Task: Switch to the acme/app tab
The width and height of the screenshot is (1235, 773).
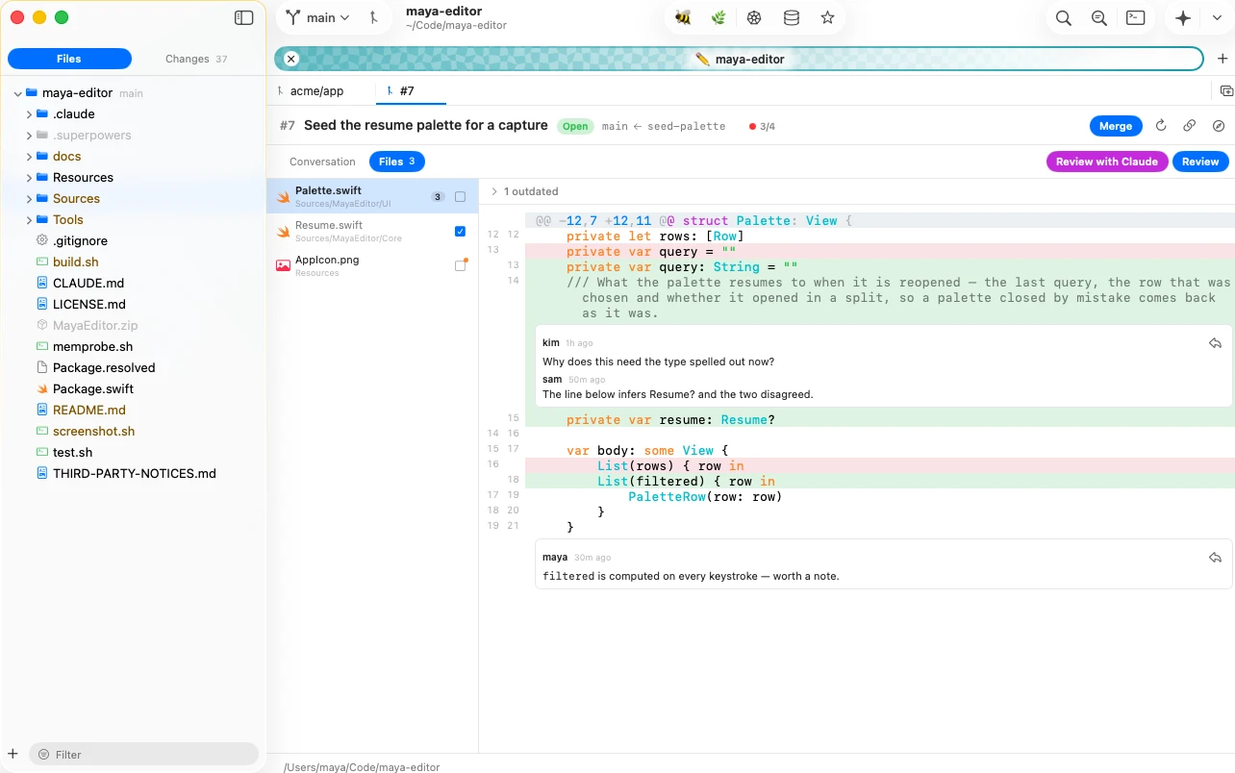Action: (317, 91)
